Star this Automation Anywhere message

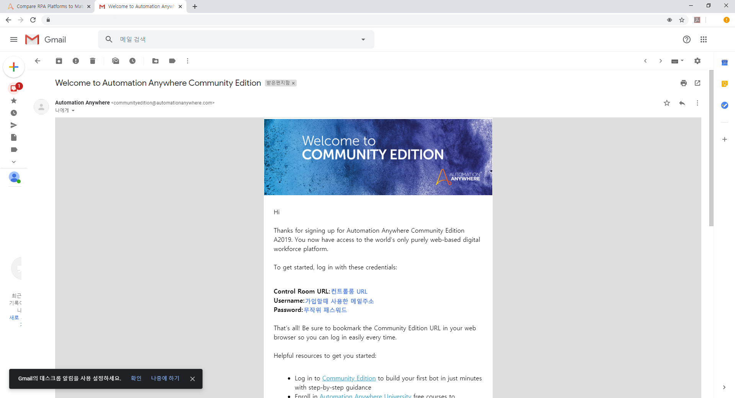667,103
